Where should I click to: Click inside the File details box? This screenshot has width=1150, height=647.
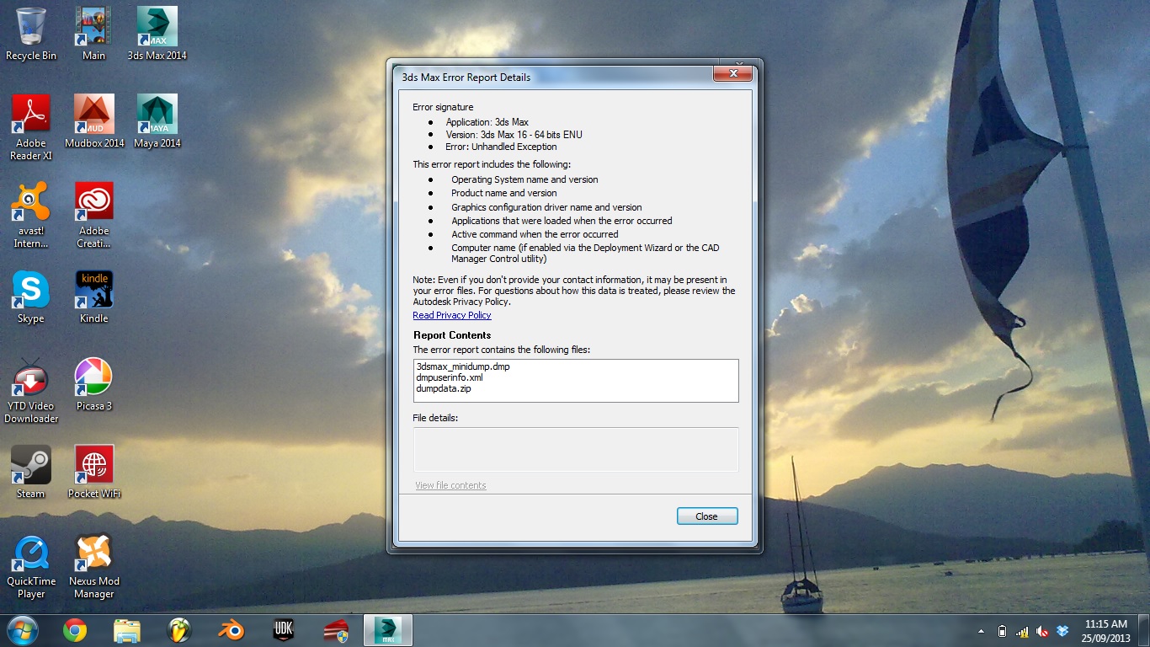(x=576, y=449)
